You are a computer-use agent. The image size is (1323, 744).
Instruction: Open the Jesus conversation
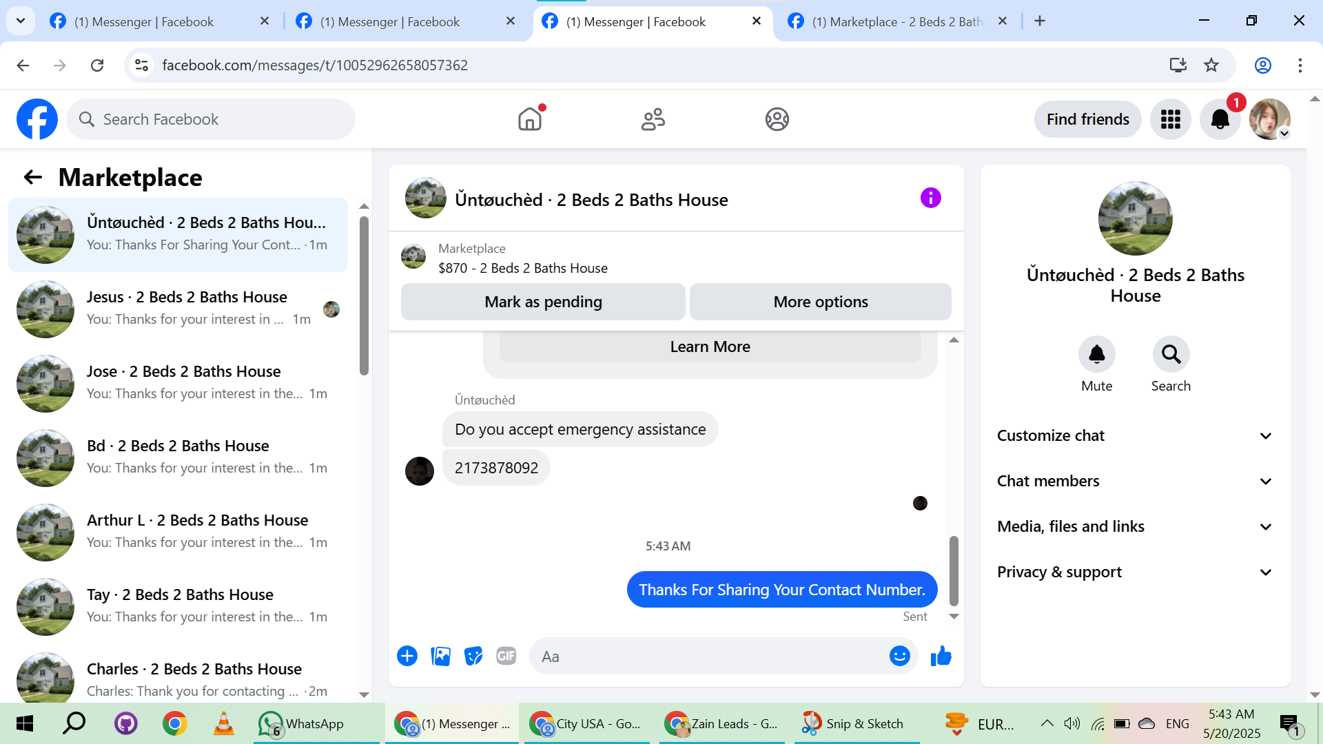179,308
